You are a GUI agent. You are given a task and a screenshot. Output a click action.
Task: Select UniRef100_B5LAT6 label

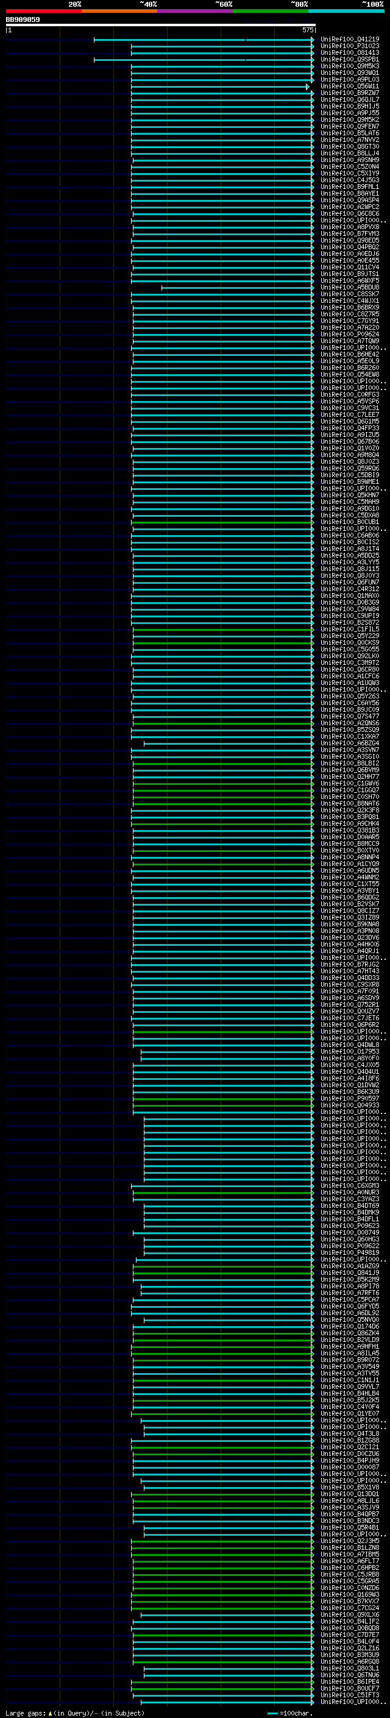350,133
